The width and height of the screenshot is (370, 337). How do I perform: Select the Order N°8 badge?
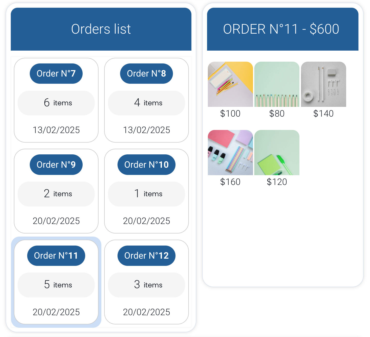(x=147, y=73)
